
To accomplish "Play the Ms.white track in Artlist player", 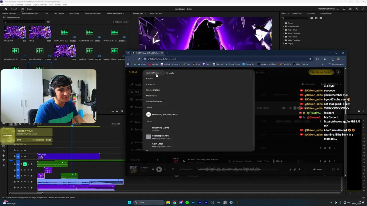I will coord(159,169).
